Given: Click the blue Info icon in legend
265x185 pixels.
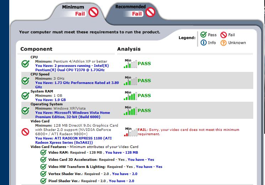Looking at the screenshot, I should click(x=203, y=43).
